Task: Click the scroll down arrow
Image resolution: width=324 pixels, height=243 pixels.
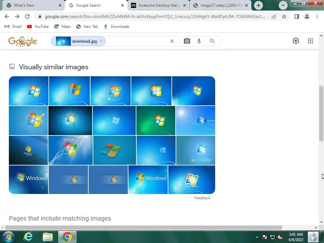Action: pos(321,222)
